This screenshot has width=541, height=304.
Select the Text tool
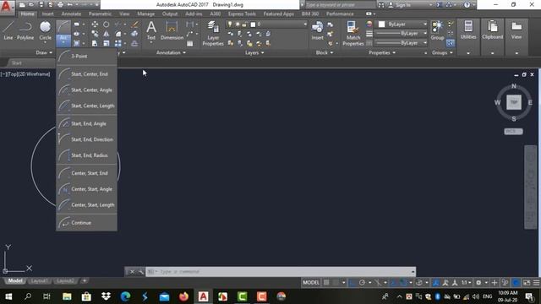pos(151,30)
